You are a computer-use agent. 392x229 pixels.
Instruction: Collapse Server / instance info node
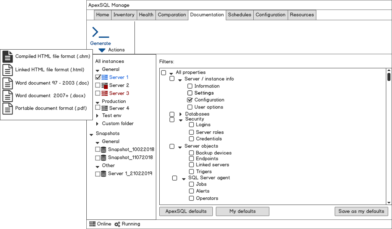[180, 80]
